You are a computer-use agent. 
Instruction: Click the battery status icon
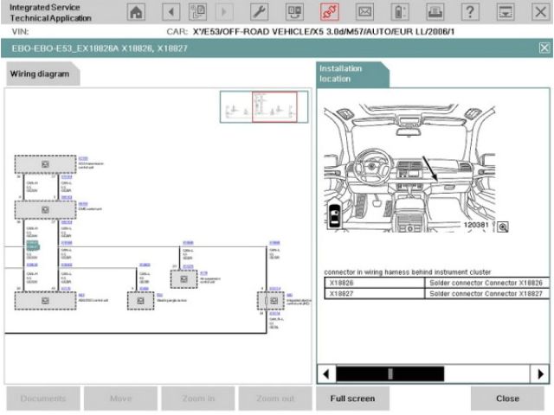coord(400,12)
